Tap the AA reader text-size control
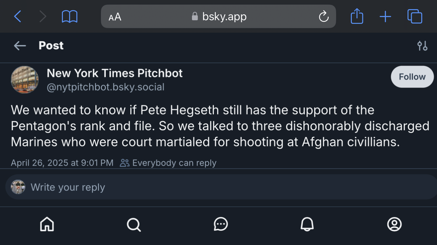The width and height of the screenshot is (437, 245). click(x=115, y=17)
